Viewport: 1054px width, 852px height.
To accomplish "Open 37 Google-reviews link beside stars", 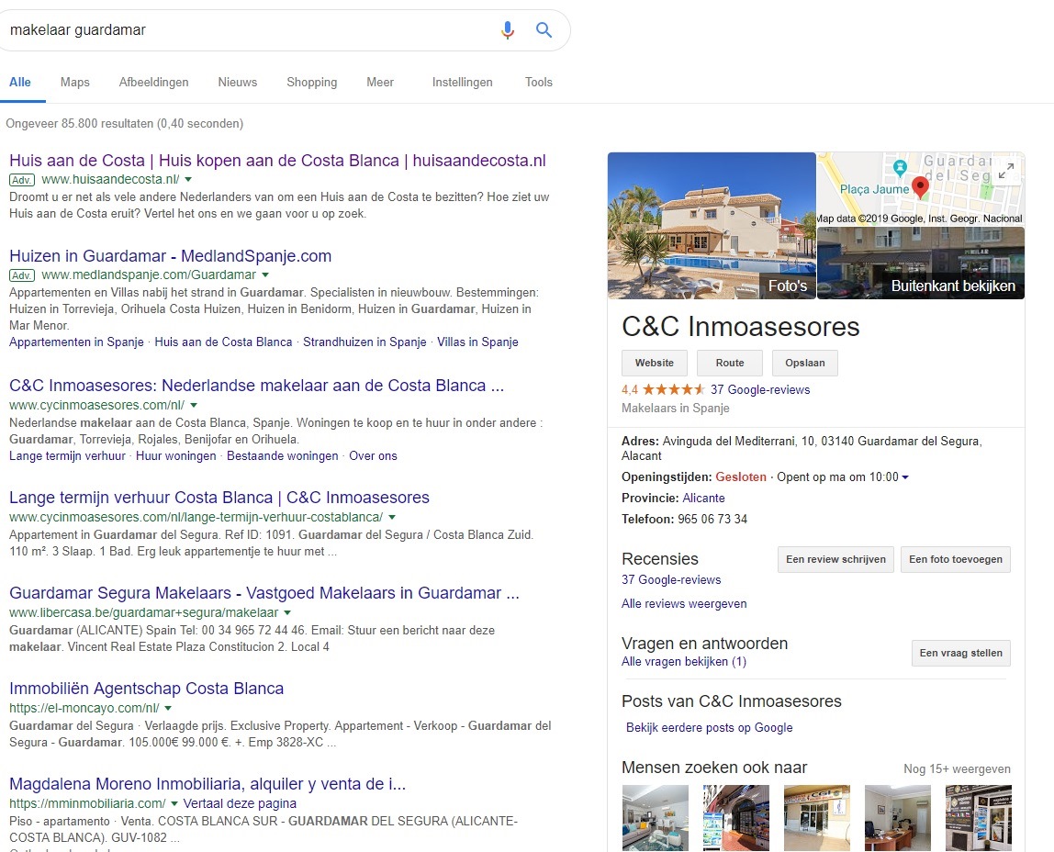I will (760, 389).
